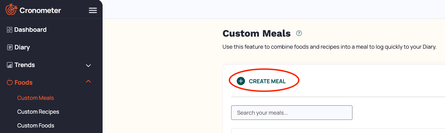Open Custom Meals in sidebar
This screenshot has width=445, height=133.
pyautogui.click(x=36, y=98)
